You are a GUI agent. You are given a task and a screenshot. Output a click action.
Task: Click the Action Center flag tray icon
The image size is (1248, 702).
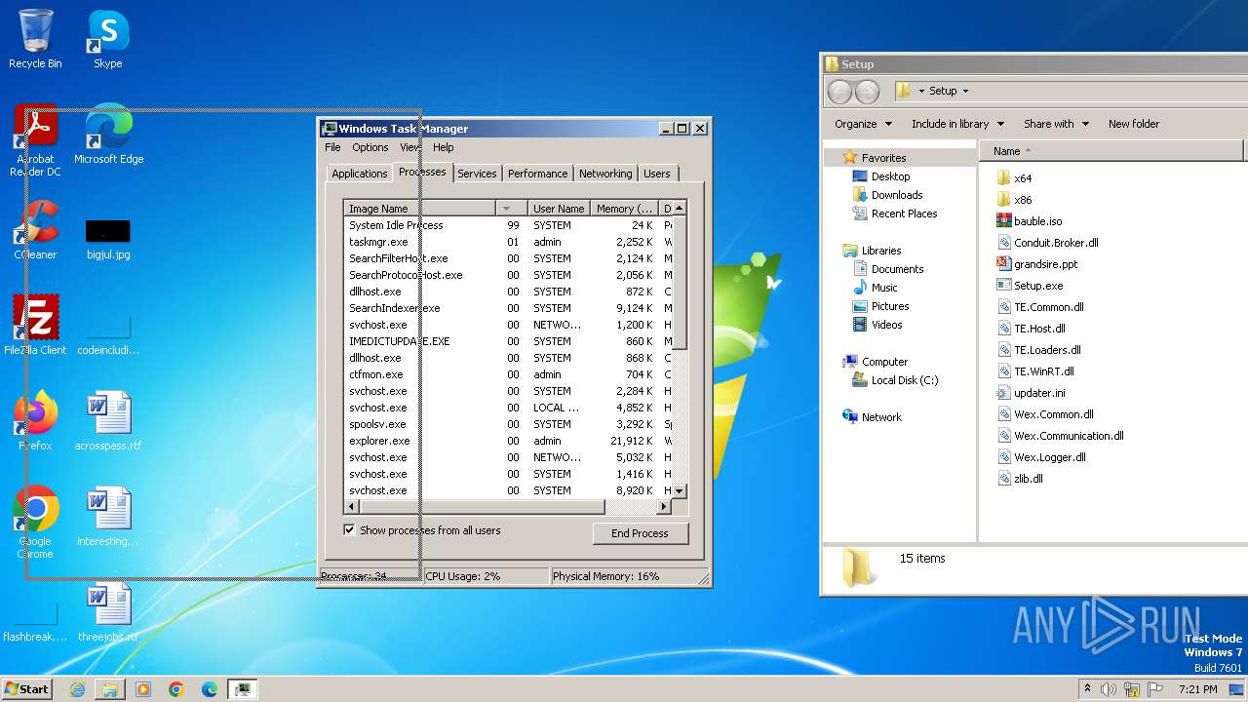pos(1156,689)
